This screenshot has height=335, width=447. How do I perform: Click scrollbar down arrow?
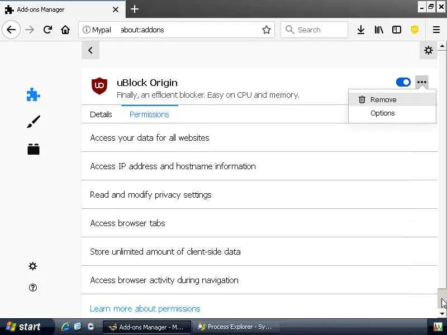click(x=442, y=314)
